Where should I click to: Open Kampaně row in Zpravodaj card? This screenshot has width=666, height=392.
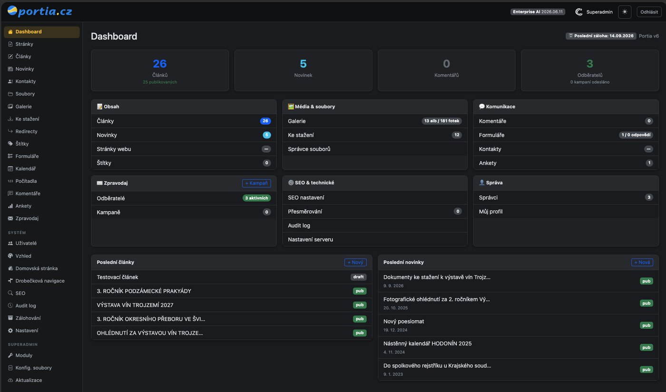(184, 212)
